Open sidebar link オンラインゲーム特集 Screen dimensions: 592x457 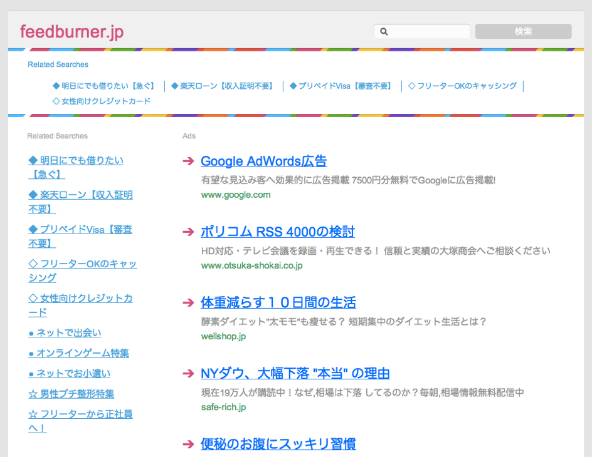click(79, 354)
